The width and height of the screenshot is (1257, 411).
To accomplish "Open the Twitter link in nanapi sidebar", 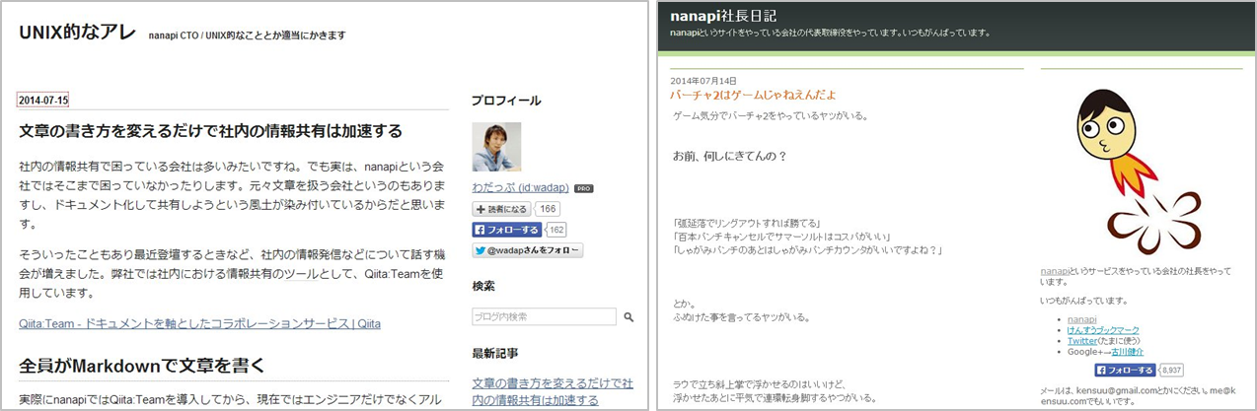I will pyautogui.click(x=1082, y=340).
